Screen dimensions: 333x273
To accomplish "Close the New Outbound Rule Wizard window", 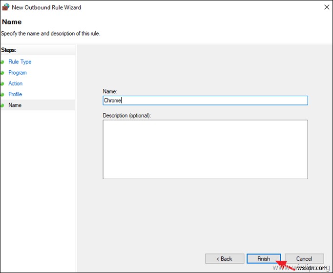I will 327,7.
